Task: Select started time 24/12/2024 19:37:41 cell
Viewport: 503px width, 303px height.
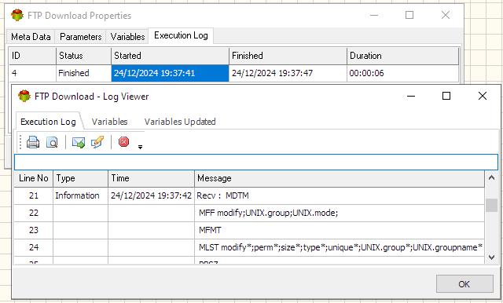Action: click(x=170, y=73)
